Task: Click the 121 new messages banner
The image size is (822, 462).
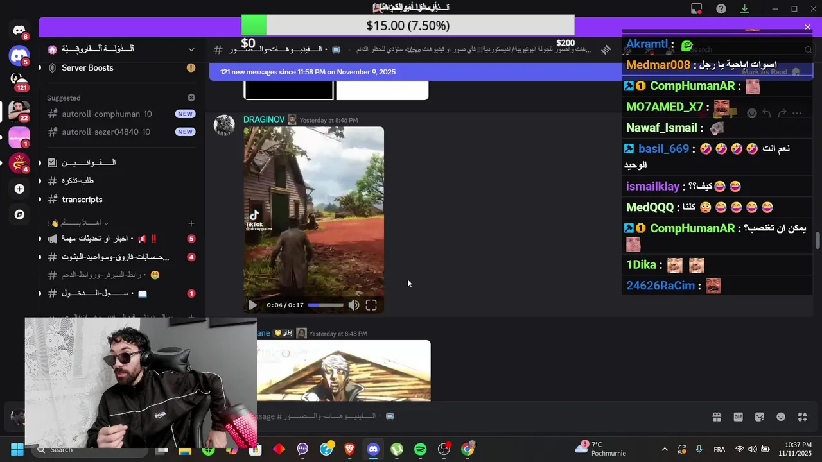Action: [308, 72]
